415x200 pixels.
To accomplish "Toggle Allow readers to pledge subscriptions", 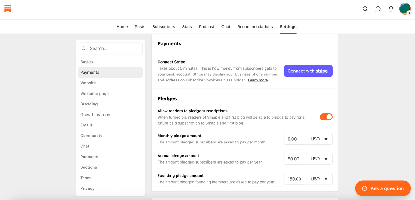I will [326, 117].
